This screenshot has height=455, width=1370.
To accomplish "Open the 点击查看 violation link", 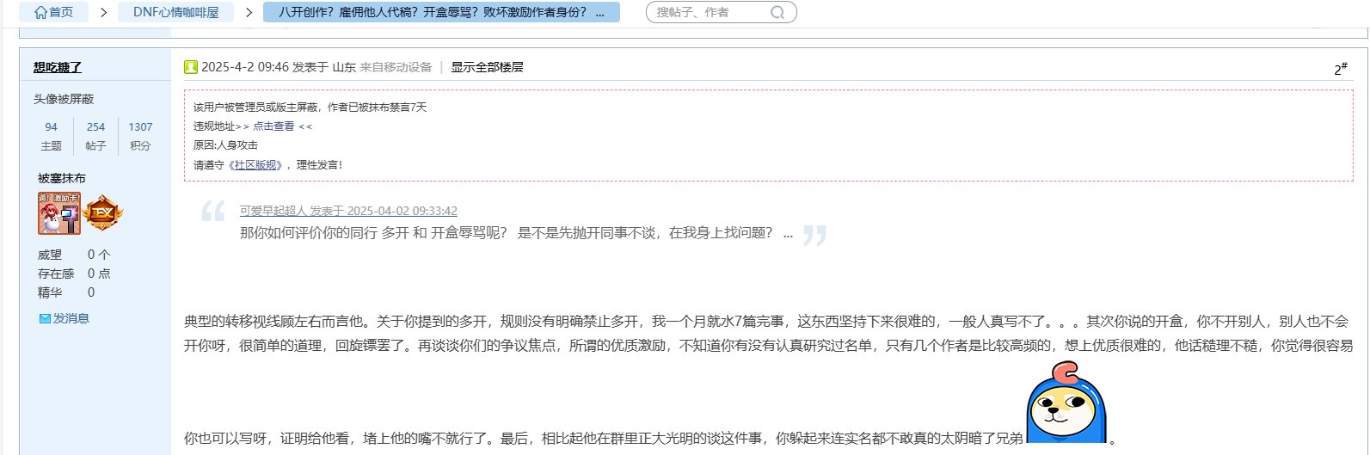I will 273,126.
